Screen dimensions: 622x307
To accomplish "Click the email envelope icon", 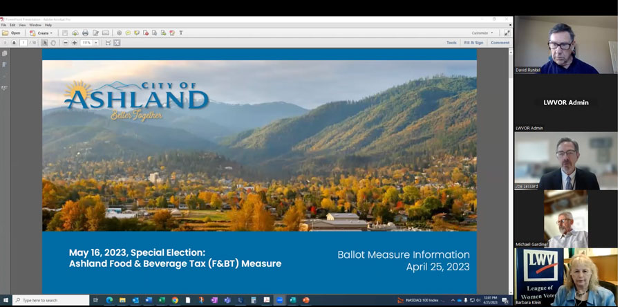I will point(106,33).
